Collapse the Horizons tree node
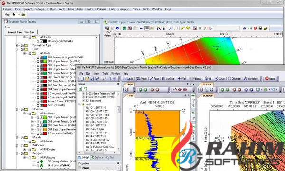This screenshot has height=171, width=285. [x=17, y=109]
